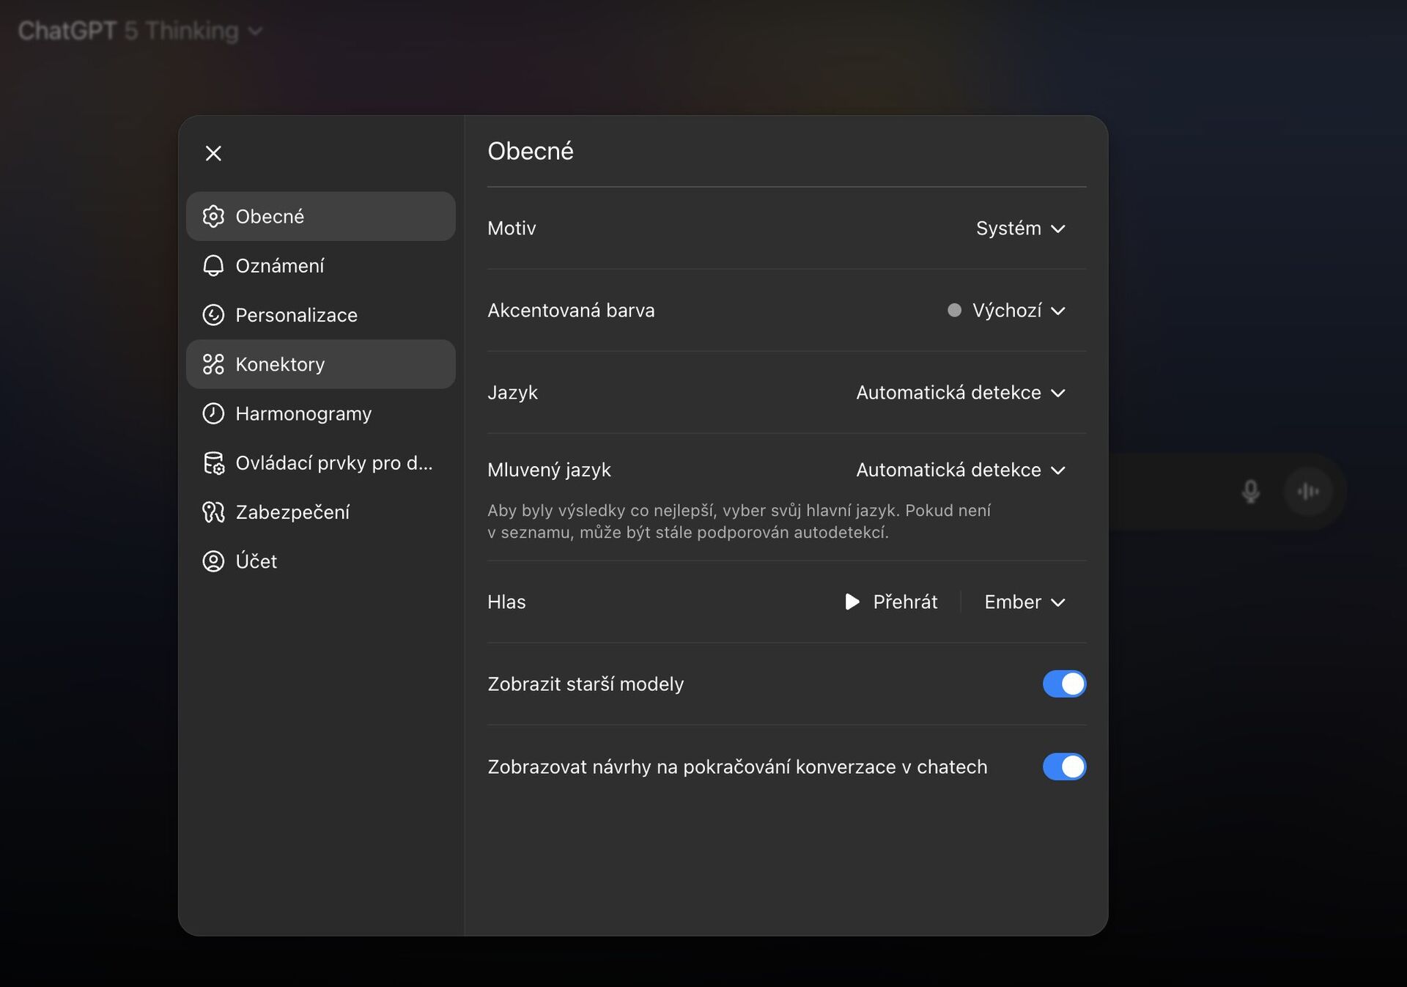Switch to the Harmonogramy settings tab
1407x987 pixels.
pyautogui.click(x=303, y=413)
